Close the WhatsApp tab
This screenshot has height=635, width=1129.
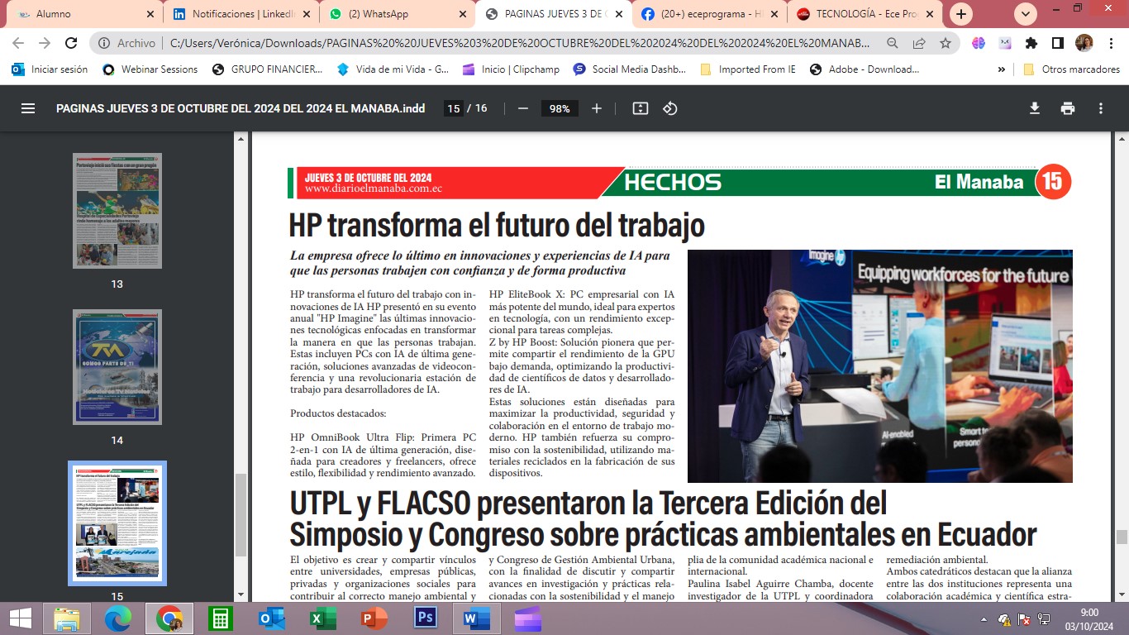coord(462,14)
